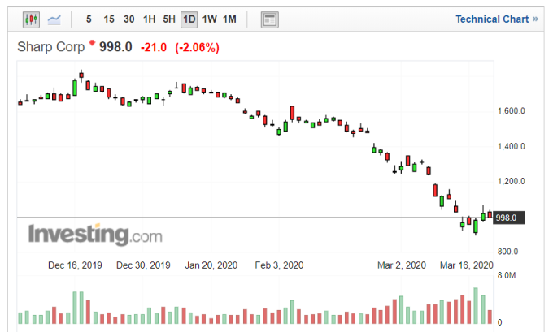This screenshot has width=553, height=332.
Task: Open the chart layout panel icon
Action: (270, 19)
